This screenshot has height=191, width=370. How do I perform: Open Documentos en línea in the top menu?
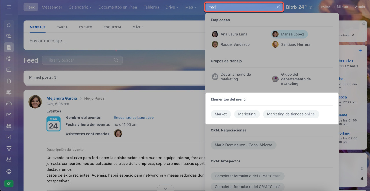pyautogui.click(x=118, y=7)
